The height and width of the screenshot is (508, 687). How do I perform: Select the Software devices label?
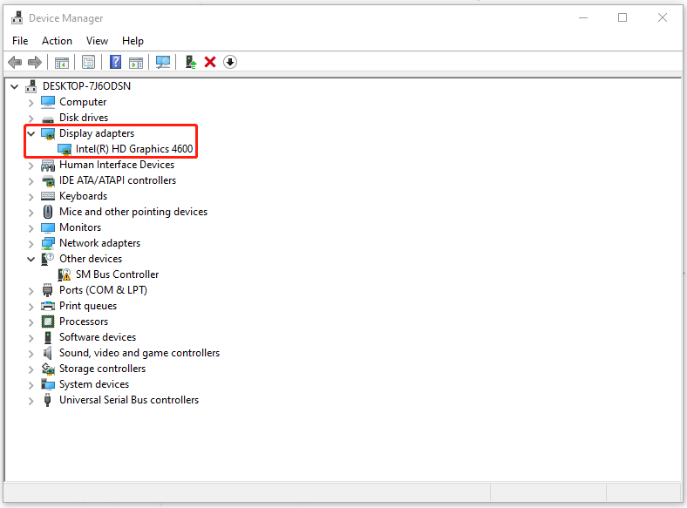click(98, 337)
